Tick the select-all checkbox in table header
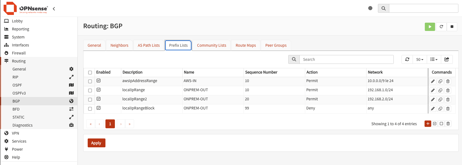 click(90, 72)
